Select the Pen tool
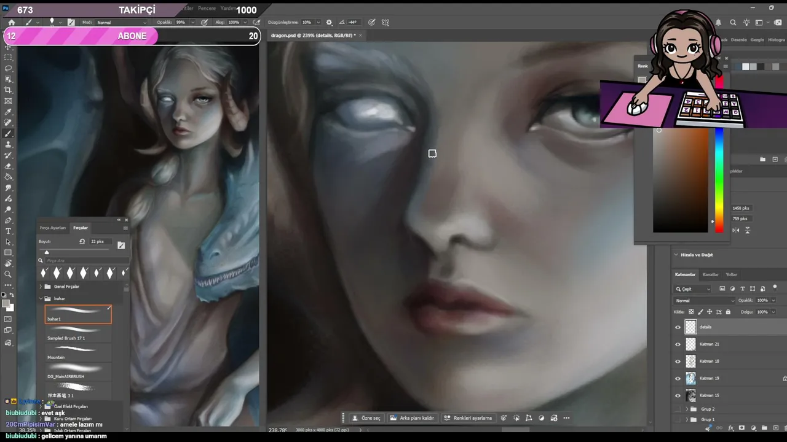This screenshot has height=442, width=787. pyautogui.click(x=8, y=220)
